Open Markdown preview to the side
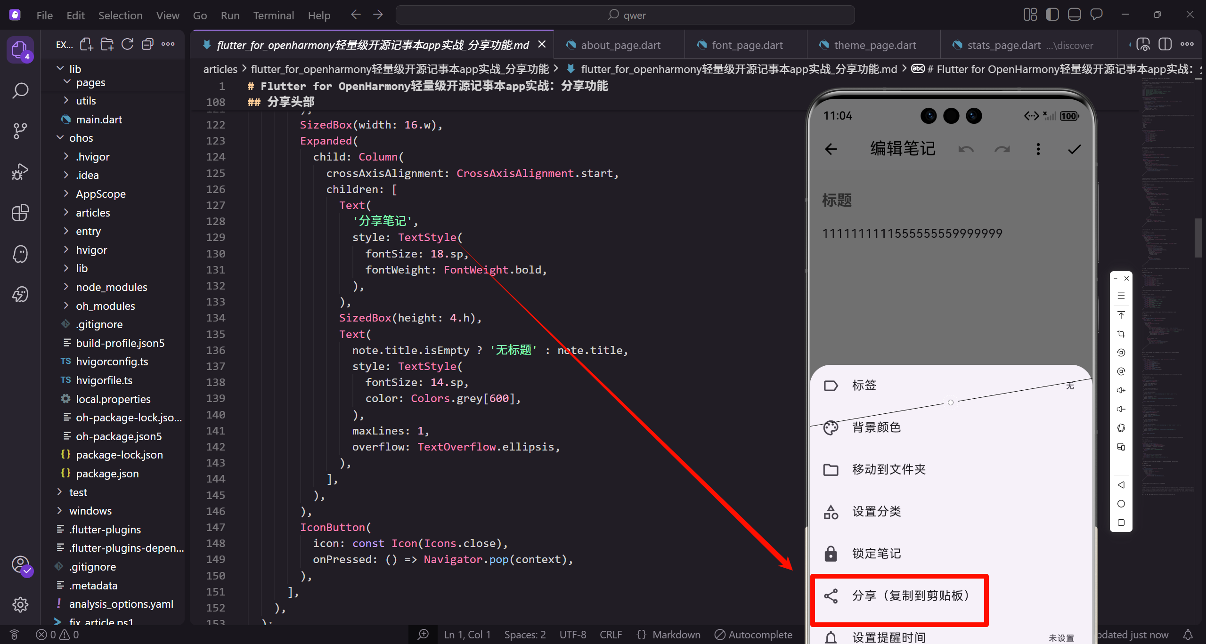 [1143, 45]
